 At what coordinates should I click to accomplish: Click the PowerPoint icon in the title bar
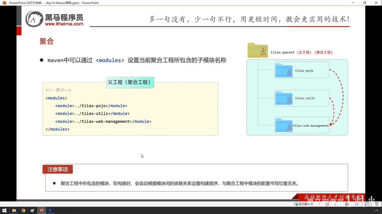pos(4,3)
